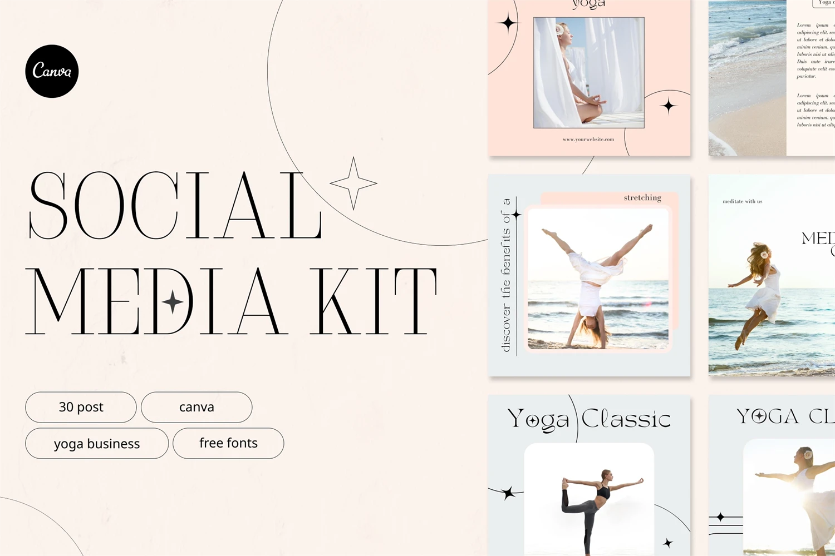Open the www.yourwebsite.com link on pink post
Image resolution: width=835 pixels, height=556 pixels.
[x=588, y=140]
